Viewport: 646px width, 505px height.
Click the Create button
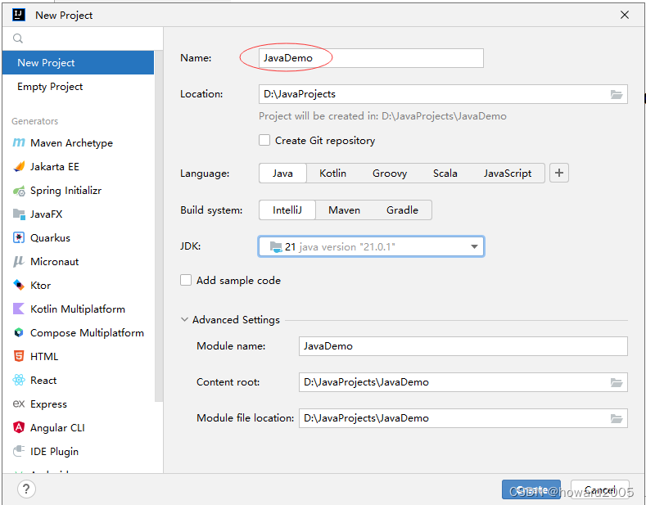pyautogui.click(x=531, y=489)
